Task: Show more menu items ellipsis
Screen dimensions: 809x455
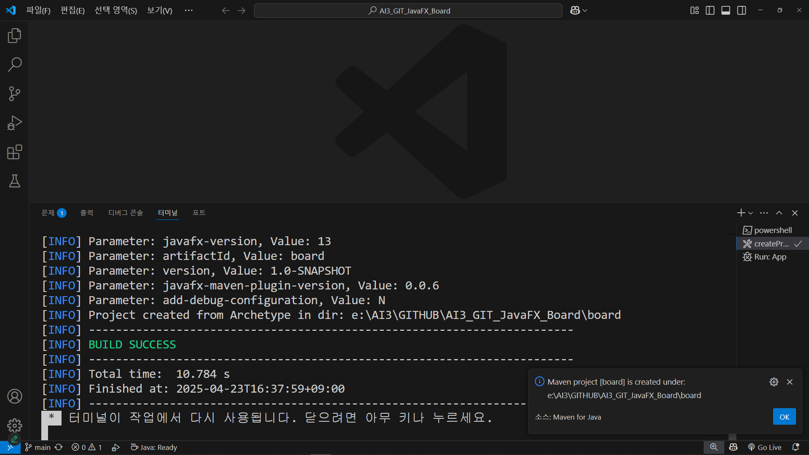Action: 188,11
